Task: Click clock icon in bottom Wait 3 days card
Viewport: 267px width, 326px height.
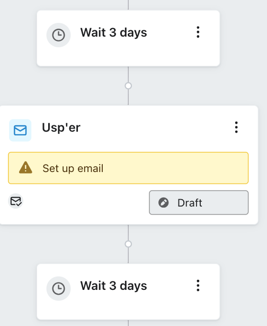Action: point(58,289)
